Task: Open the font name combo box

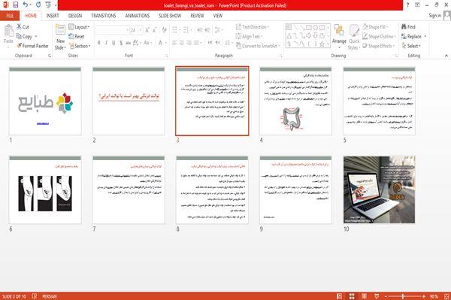Action: (113, 30)
